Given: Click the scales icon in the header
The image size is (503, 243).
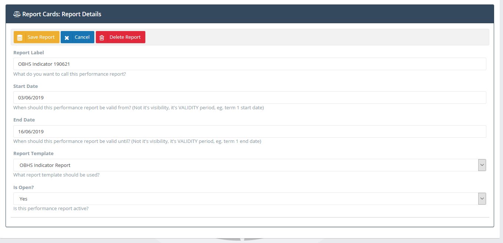Looking at the screenshot, I should pyautogui.click(x=17, y=14).
